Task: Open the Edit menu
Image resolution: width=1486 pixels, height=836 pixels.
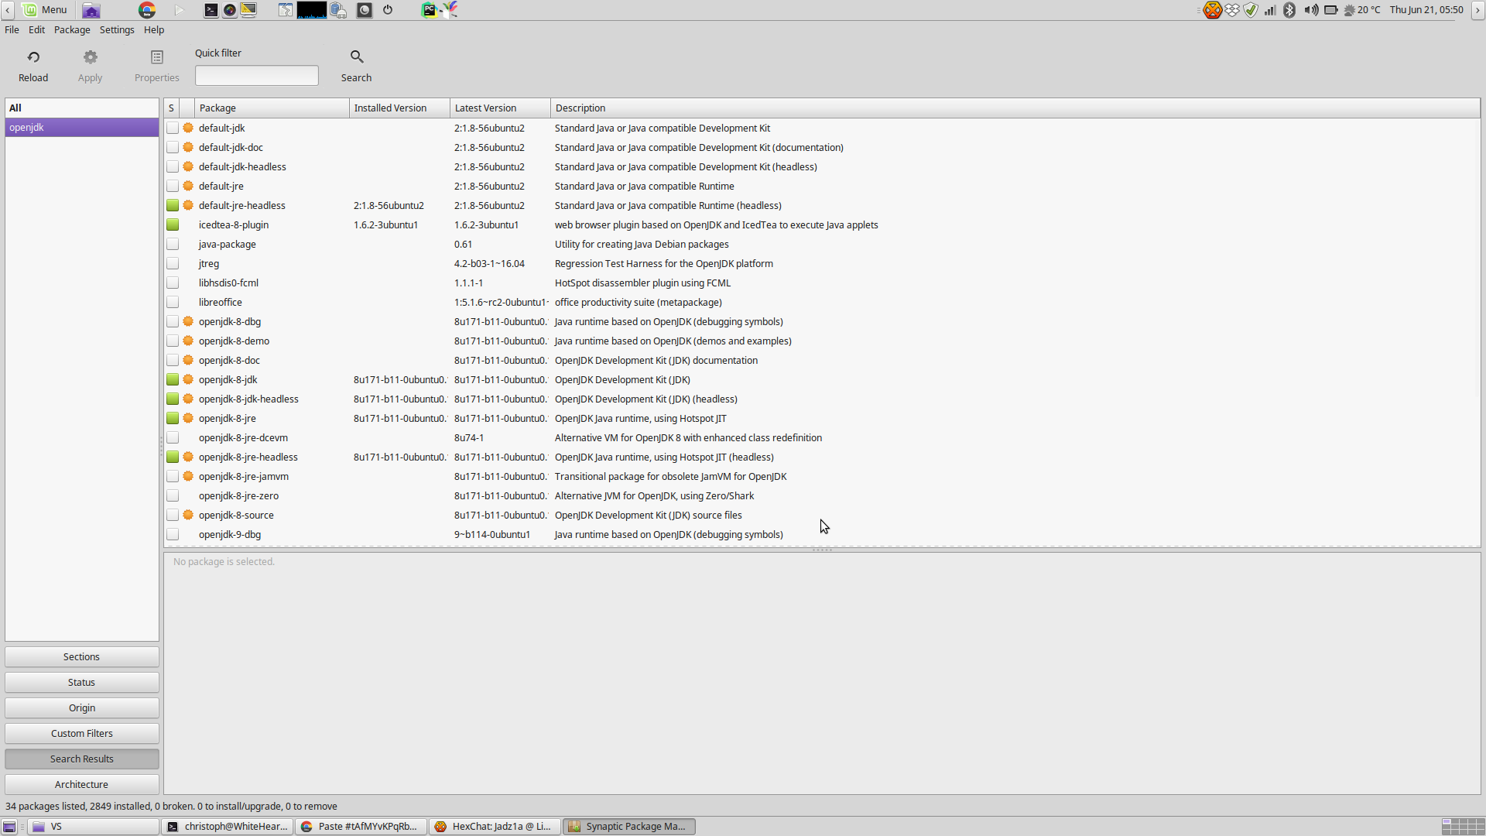Action: click(36, 29)
